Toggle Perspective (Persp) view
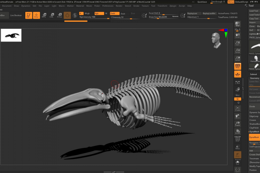Screen dimensions: 260x173 click(x=238, y=66)
